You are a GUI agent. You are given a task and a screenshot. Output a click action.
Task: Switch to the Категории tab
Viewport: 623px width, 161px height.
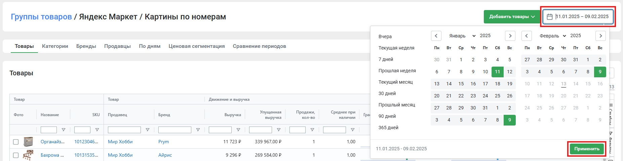pos(55,46)
